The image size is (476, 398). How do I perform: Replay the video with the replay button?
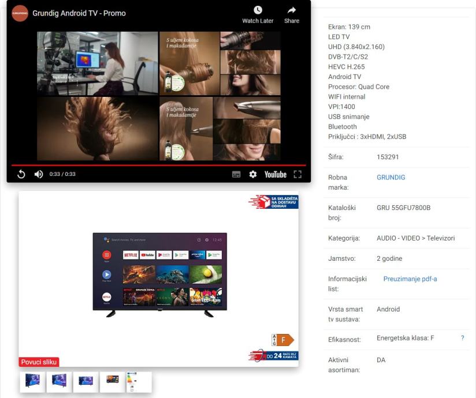pos(21,174)
